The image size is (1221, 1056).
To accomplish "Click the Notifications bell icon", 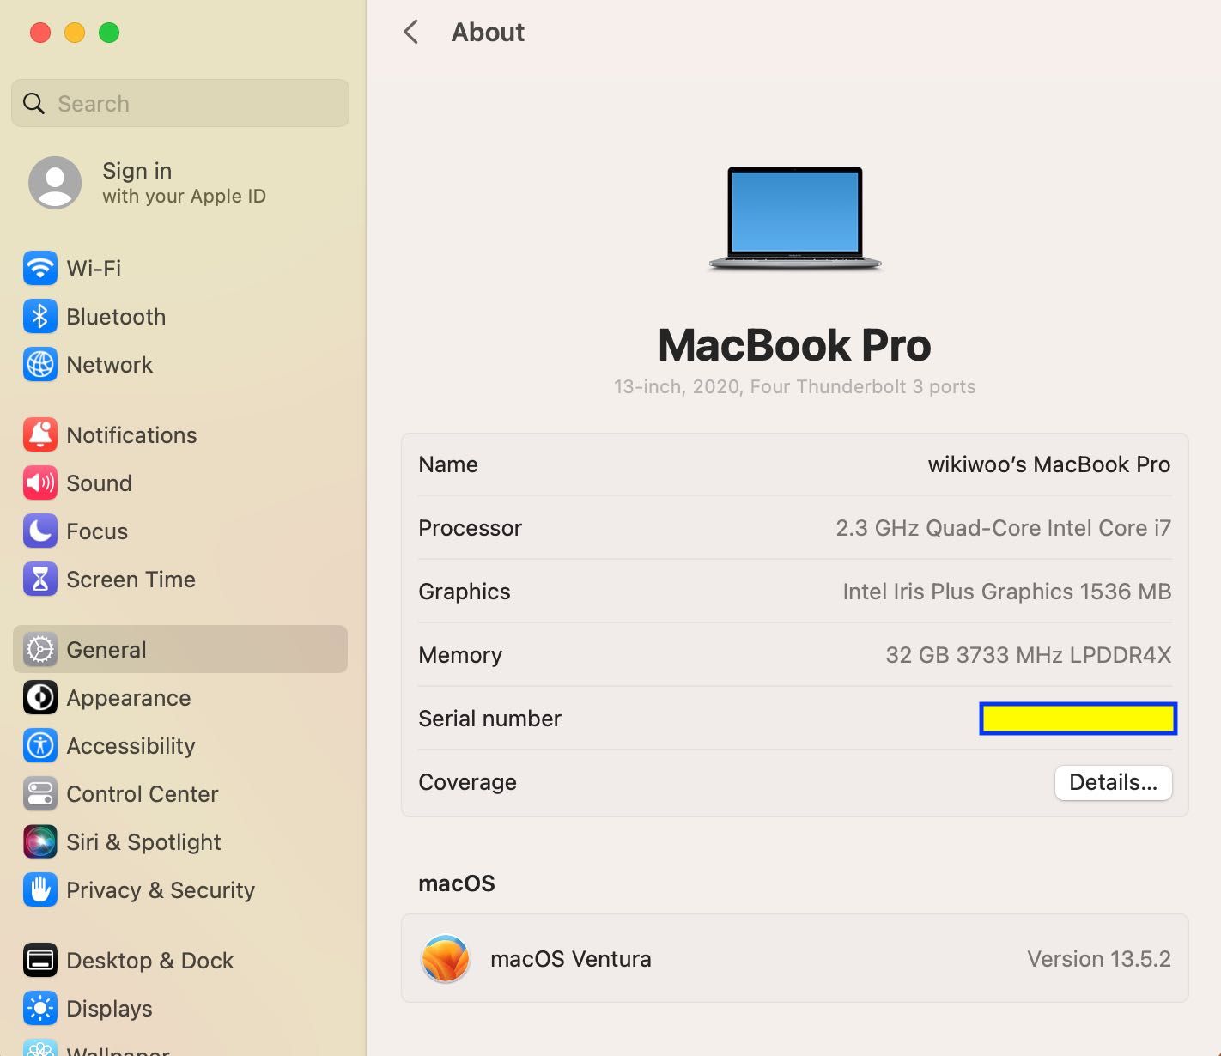I will (40, 435).
